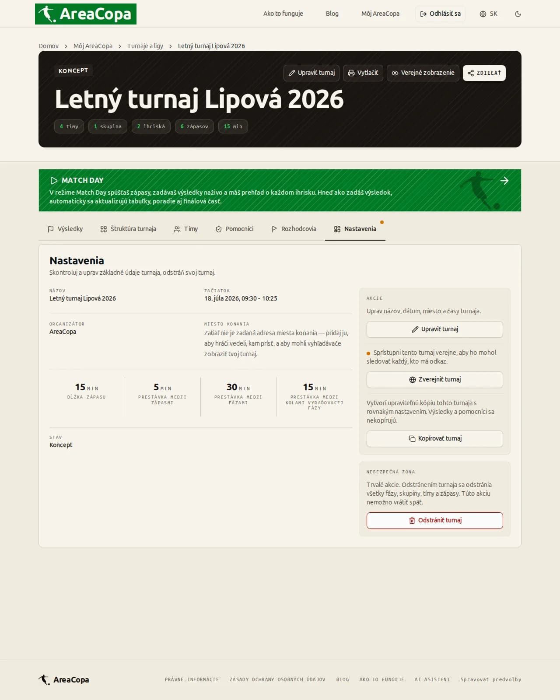Screen dimensions: 560x700
Task: Click the Zverejniť turnaj button
Action: coord(435,380)
